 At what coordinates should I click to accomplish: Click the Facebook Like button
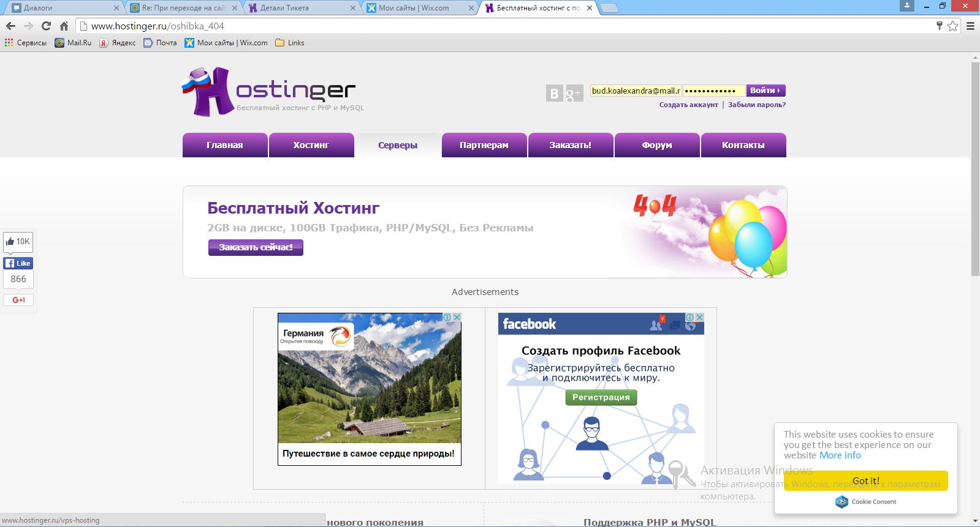click(18, 263)
